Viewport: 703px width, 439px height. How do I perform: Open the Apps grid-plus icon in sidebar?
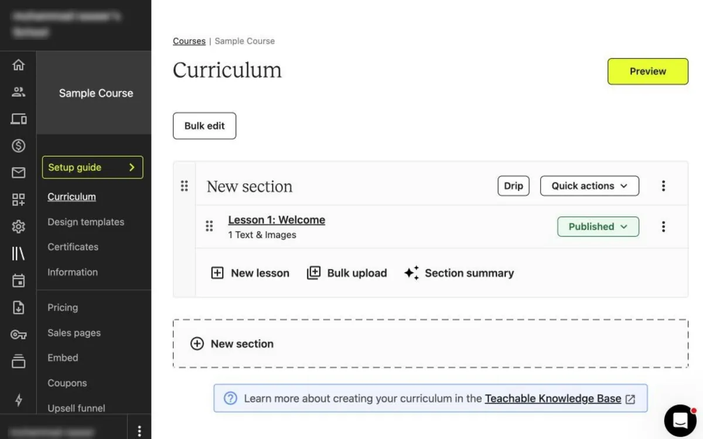tap(18, 200)
